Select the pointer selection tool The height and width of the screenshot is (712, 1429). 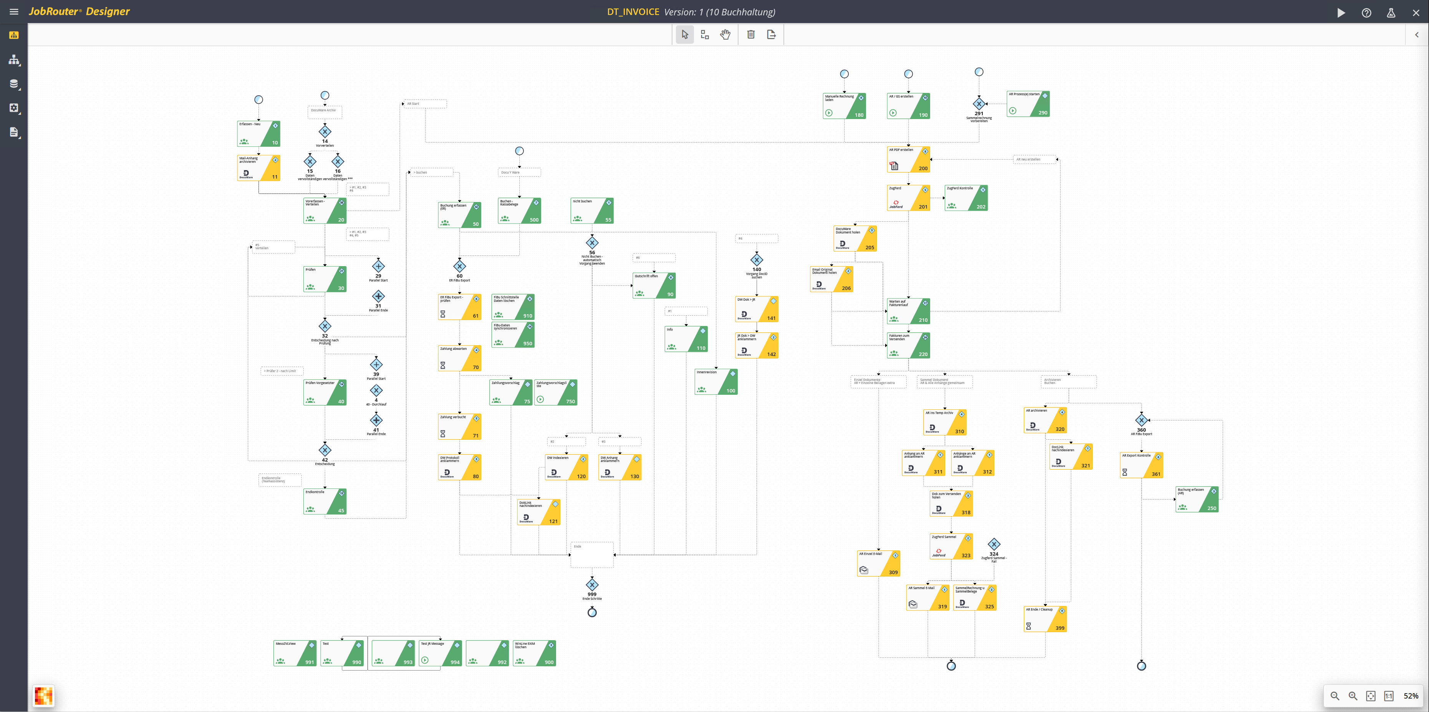click(684, 35)
